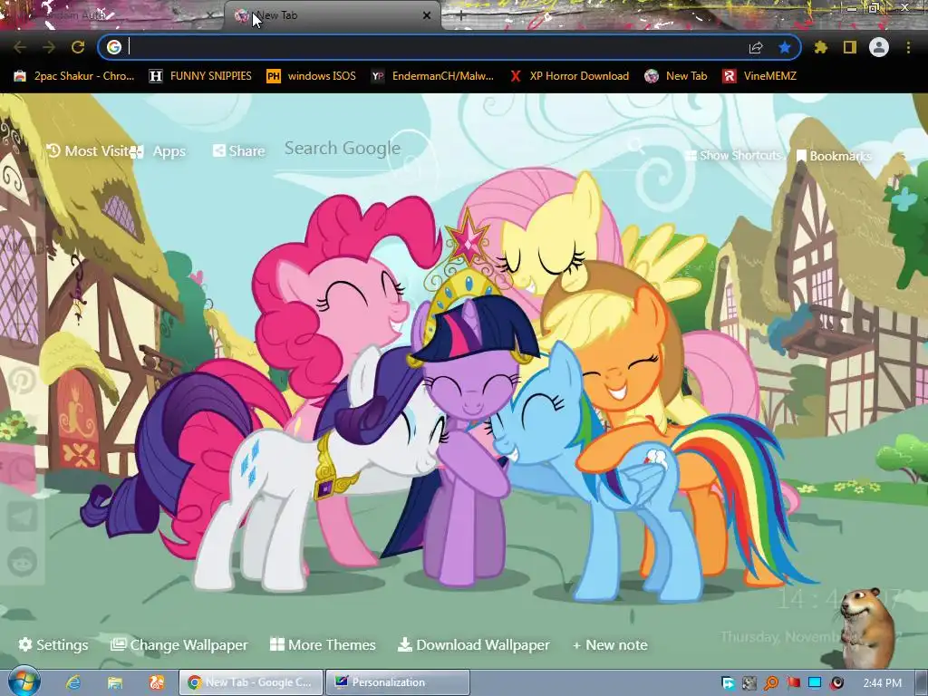The image size is (928, 696).
Task: Open the Chrome profile avatar
Action: 879,47
